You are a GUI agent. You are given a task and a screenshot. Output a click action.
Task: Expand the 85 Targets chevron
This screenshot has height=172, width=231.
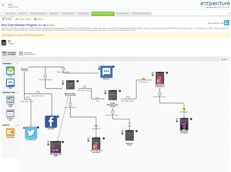(x=15, y=43)
